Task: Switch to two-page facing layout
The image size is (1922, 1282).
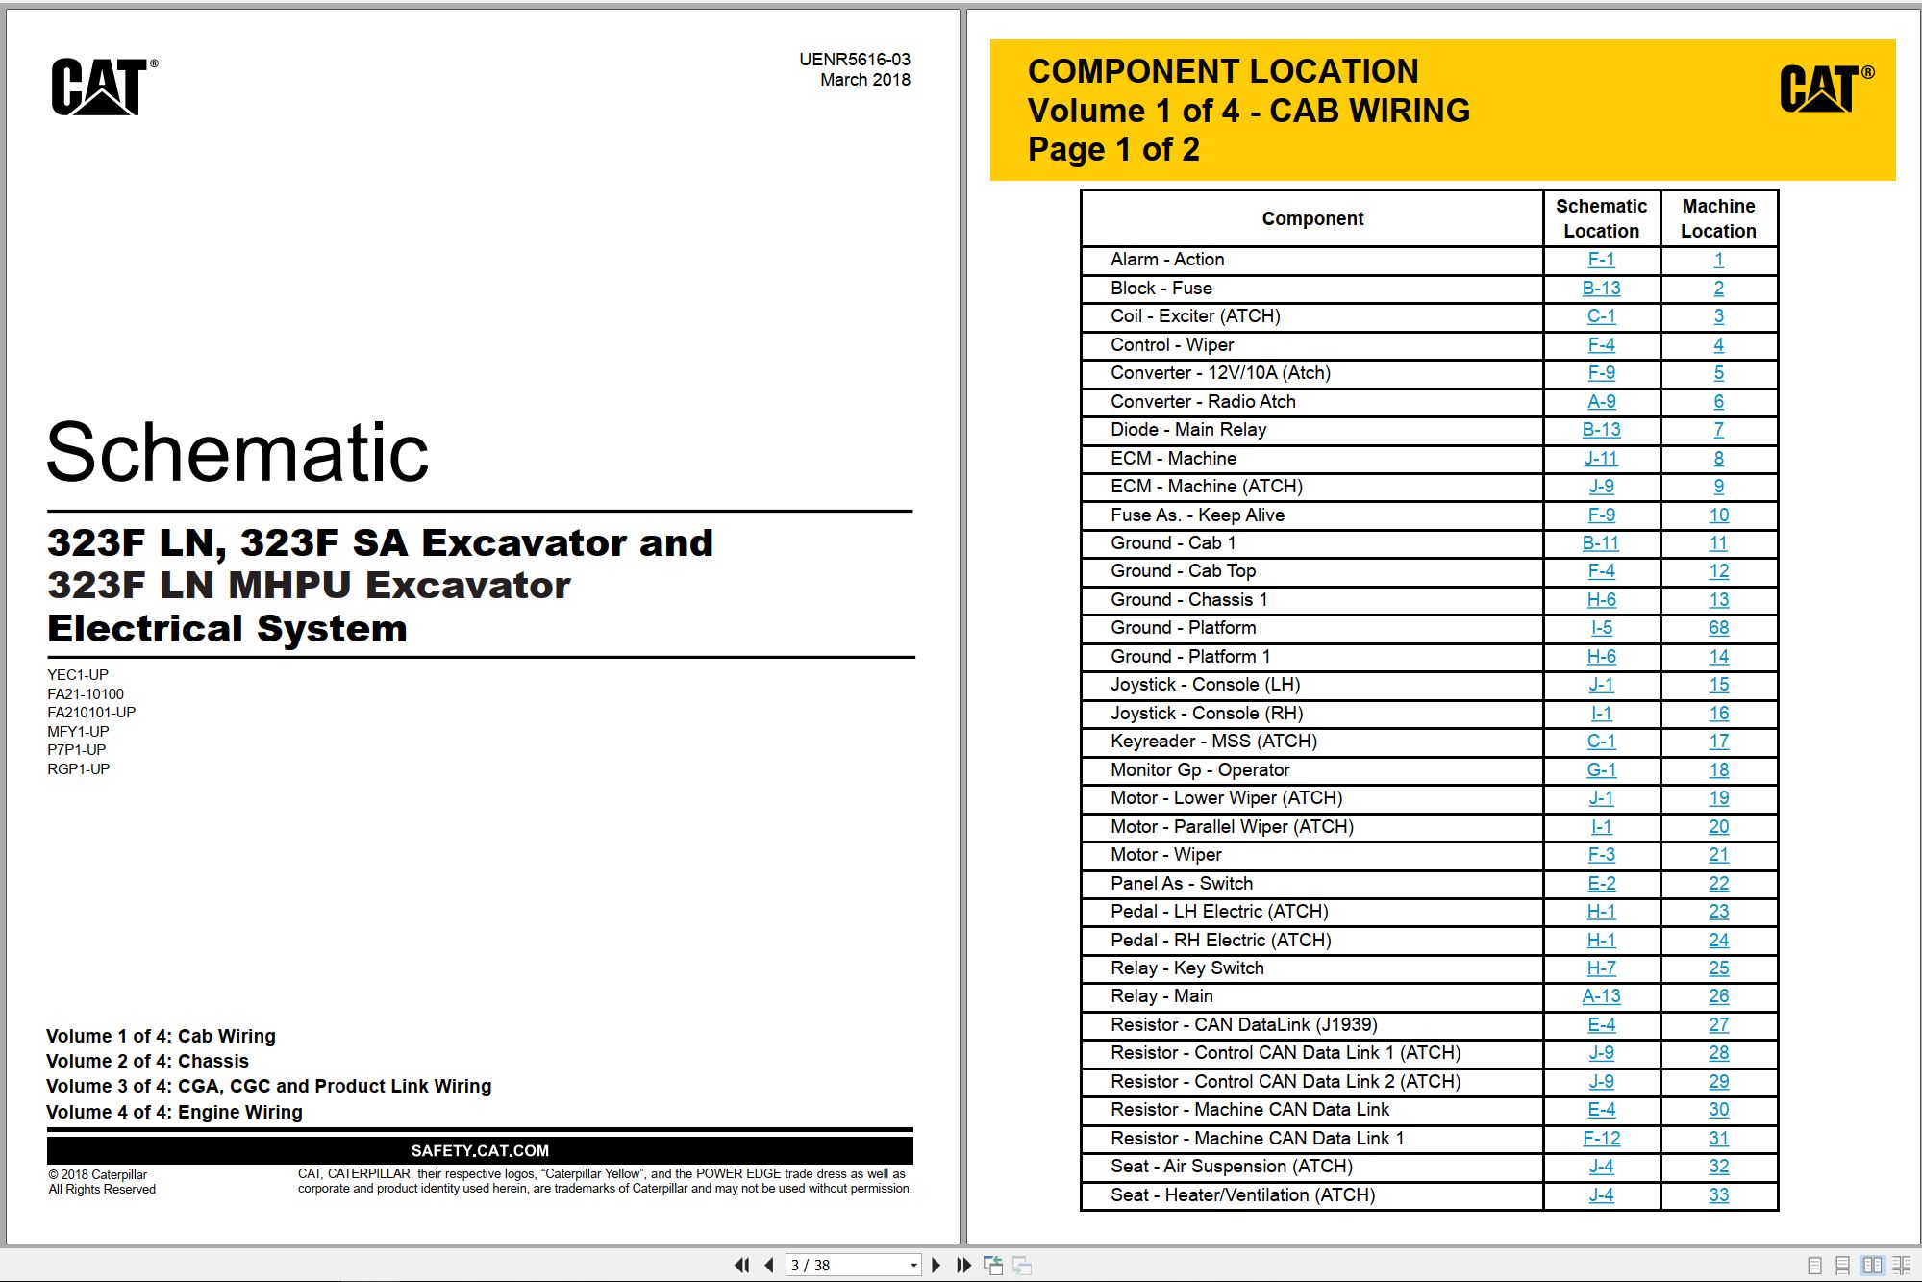Action: pyautogui.click(x=1872, y=1266)
